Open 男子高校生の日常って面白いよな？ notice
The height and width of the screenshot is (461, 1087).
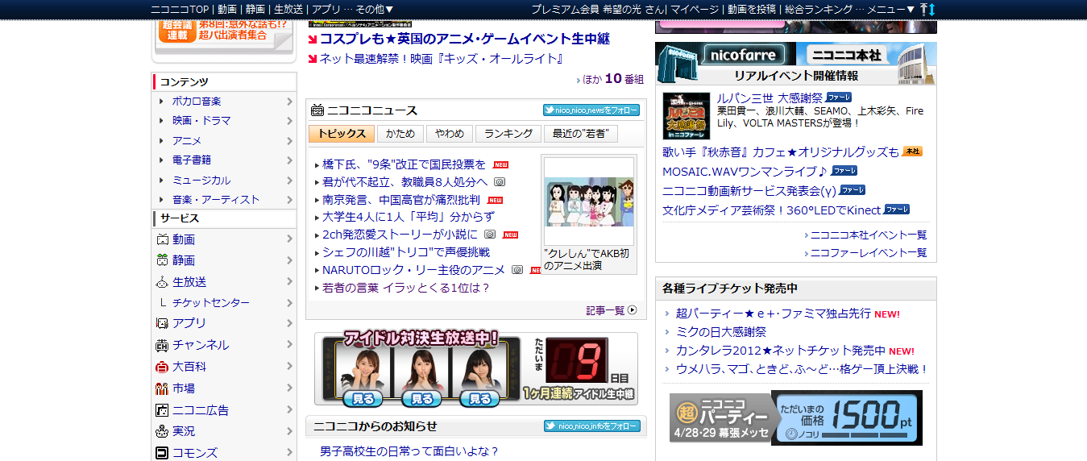coord(409,451)
